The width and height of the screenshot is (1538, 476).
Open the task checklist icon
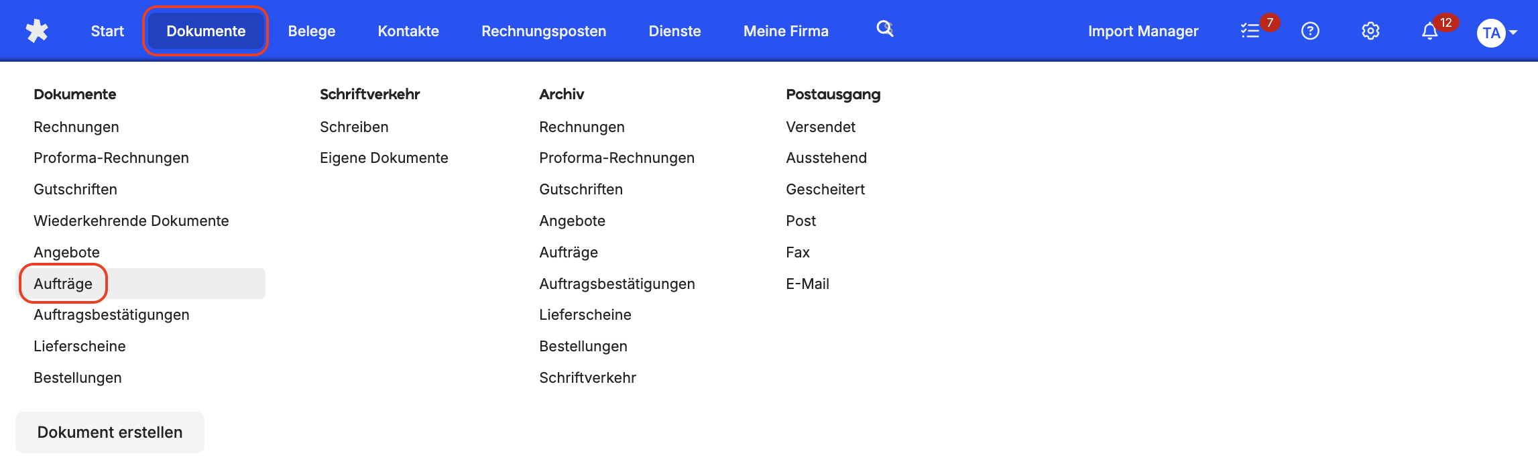pyautogui.click(x=1250, y=31)
